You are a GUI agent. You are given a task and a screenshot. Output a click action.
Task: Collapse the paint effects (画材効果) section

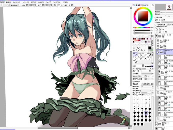[155, 18]
